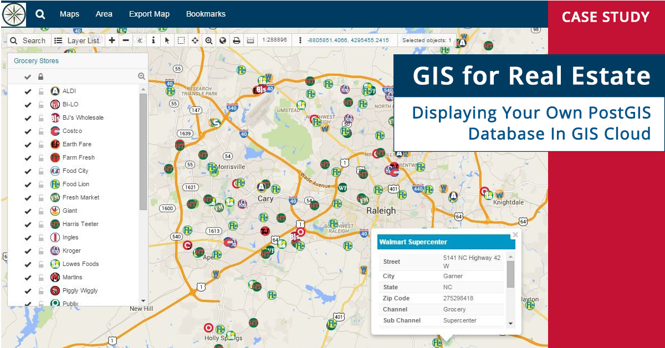Viewport: 665px width, 348px height.
Task: Click the map scale value 1:288896
Action: [274, 40]
